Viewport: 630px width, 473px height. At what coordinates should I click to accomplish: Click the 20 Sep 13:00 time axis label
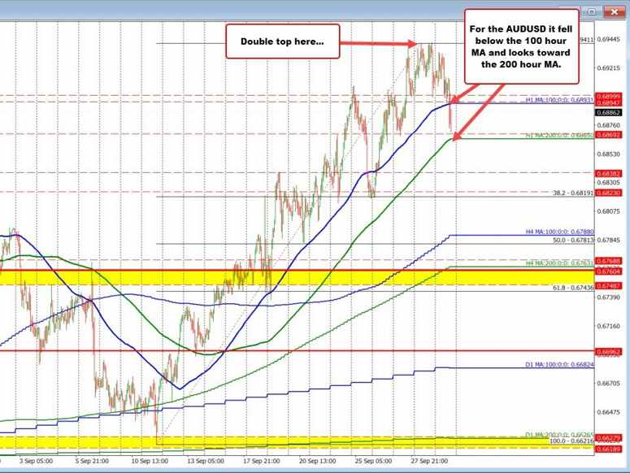[x=317, y=461]
